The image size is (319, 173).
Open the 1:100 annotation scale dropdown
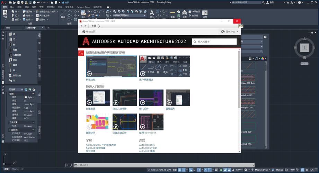click(x=239, y=170)
